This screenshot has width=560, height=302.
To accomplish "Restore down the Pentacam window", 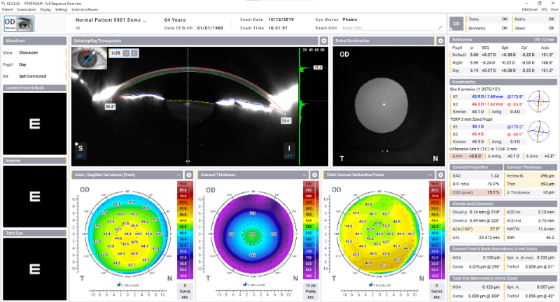I will 539,3.
